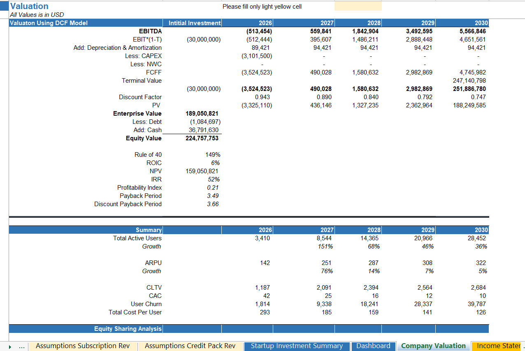Go to the Income Statement sheet tab
The height and width of the screenshot is (351, 525).
click(498, 346)
